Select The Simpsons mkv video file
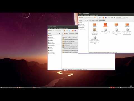 click(x=95, y=40)
